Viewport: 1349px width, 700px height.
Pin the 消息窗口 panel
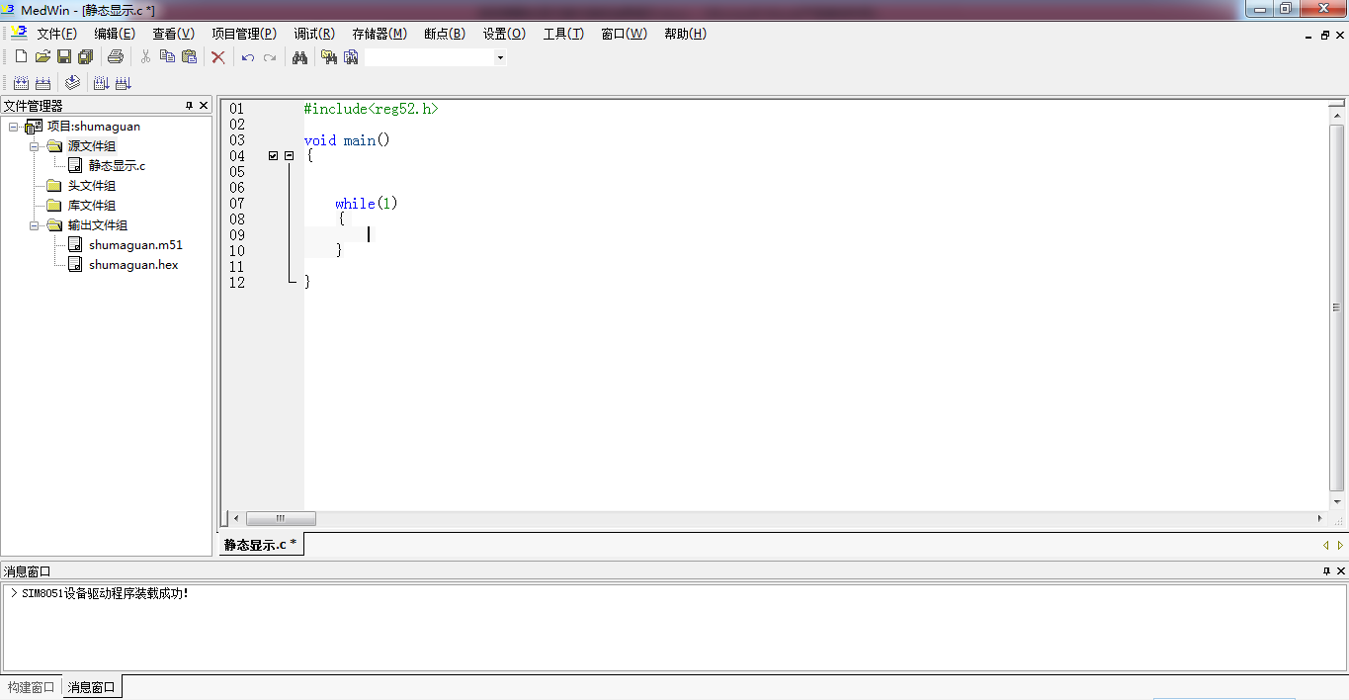pos(1327,571)
